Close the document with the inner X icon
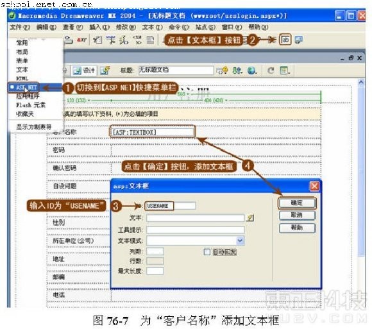This screenshot has width=372, height=329. click(359, 58)
